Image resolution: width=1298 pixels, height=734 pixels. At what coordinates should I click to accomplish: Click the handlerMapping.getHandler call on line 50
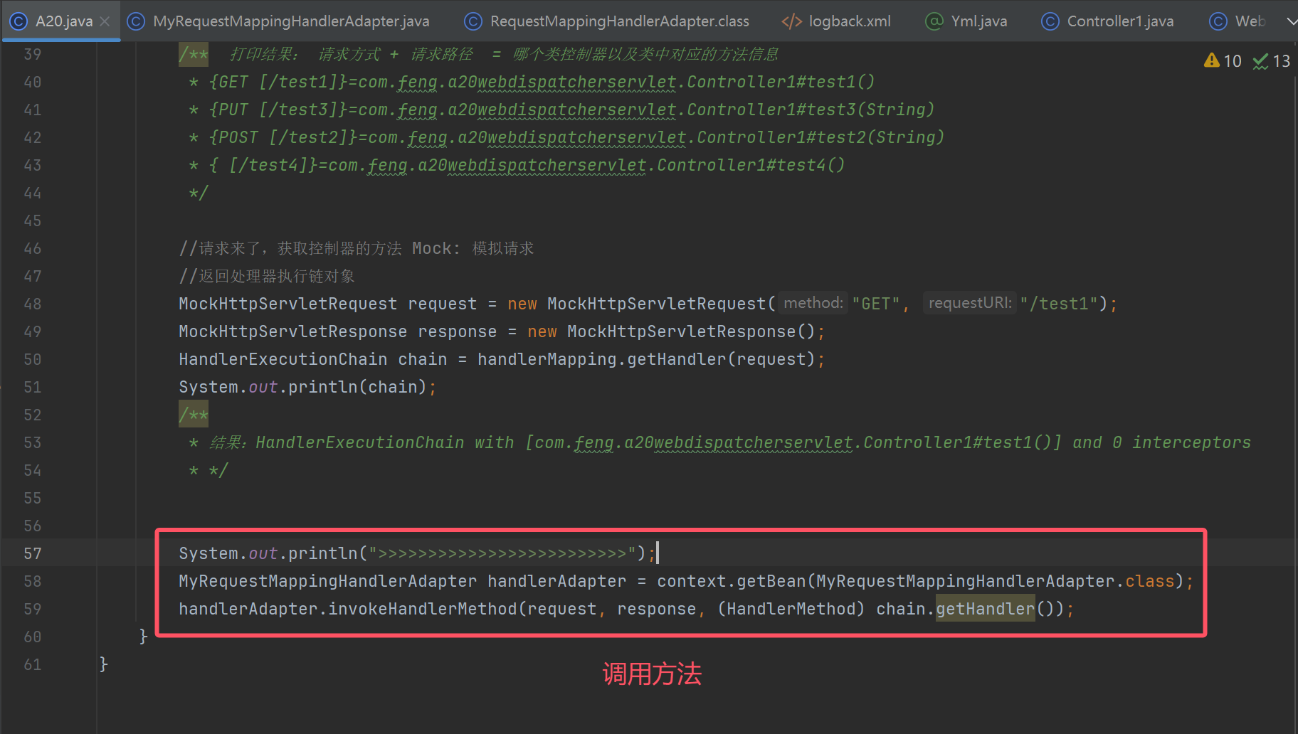[x=645, y=359]
